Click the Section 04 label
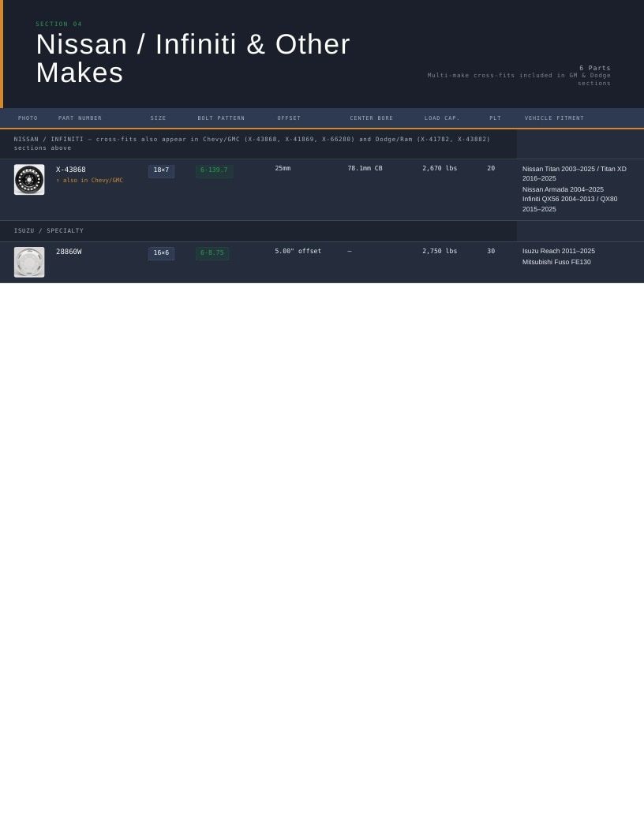Screen dimensions: 644x833 pos(58,24)
